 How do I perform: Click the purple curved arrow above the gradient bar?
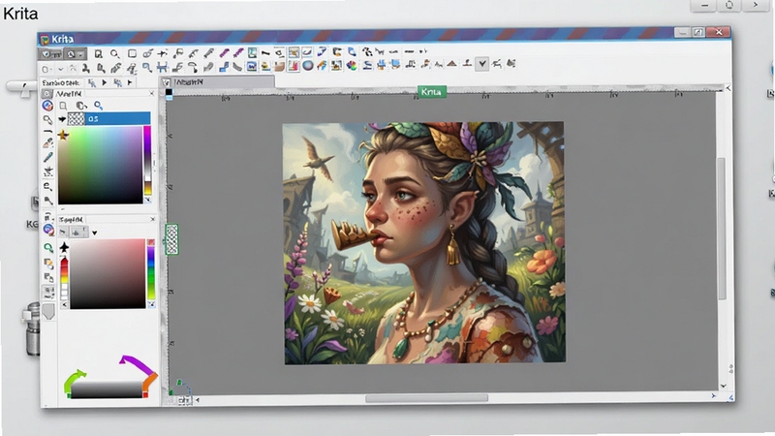tap(135, 364)
